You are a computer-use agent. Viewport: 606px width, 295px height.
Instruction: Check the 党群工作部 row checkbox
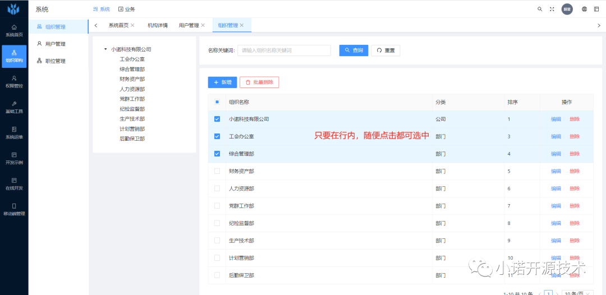point(217,206)
